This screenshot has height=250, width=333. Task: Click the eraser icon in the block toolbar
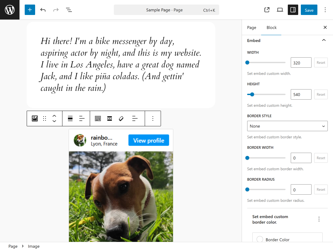pos(121,118)
